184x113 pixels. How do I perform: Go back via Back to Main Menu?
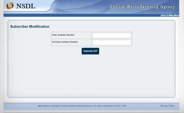coord(170,15)
